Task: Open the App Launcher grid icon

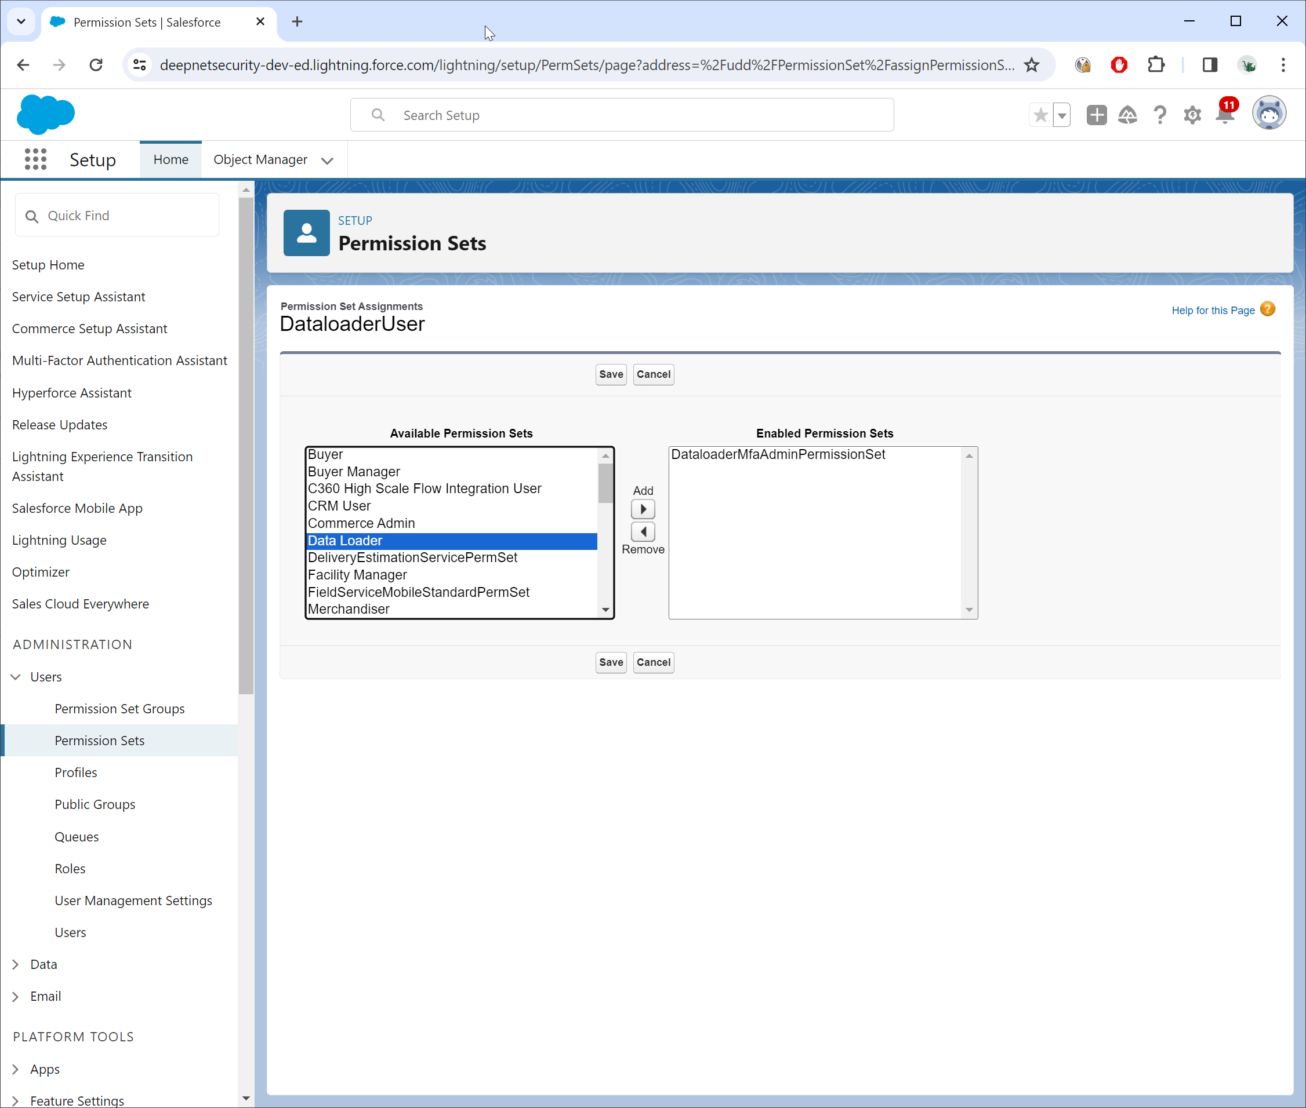Action: point(35,159)
